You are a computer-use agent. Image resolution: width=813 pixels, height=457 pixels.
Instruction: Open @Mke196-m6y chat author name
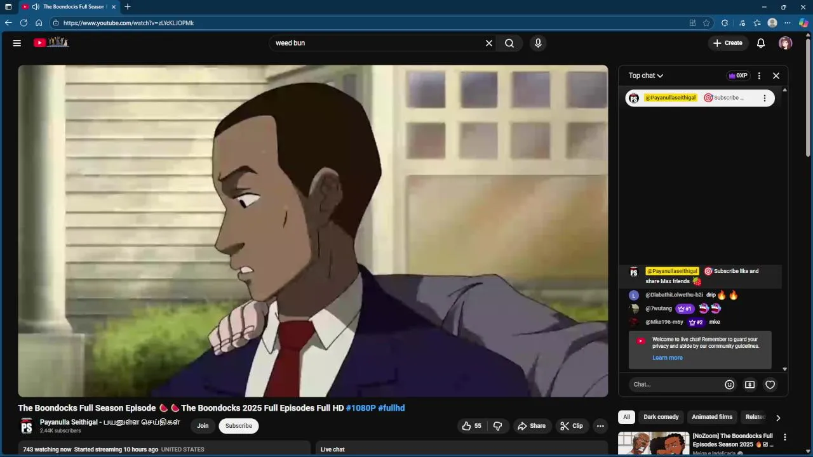point(664,322)
